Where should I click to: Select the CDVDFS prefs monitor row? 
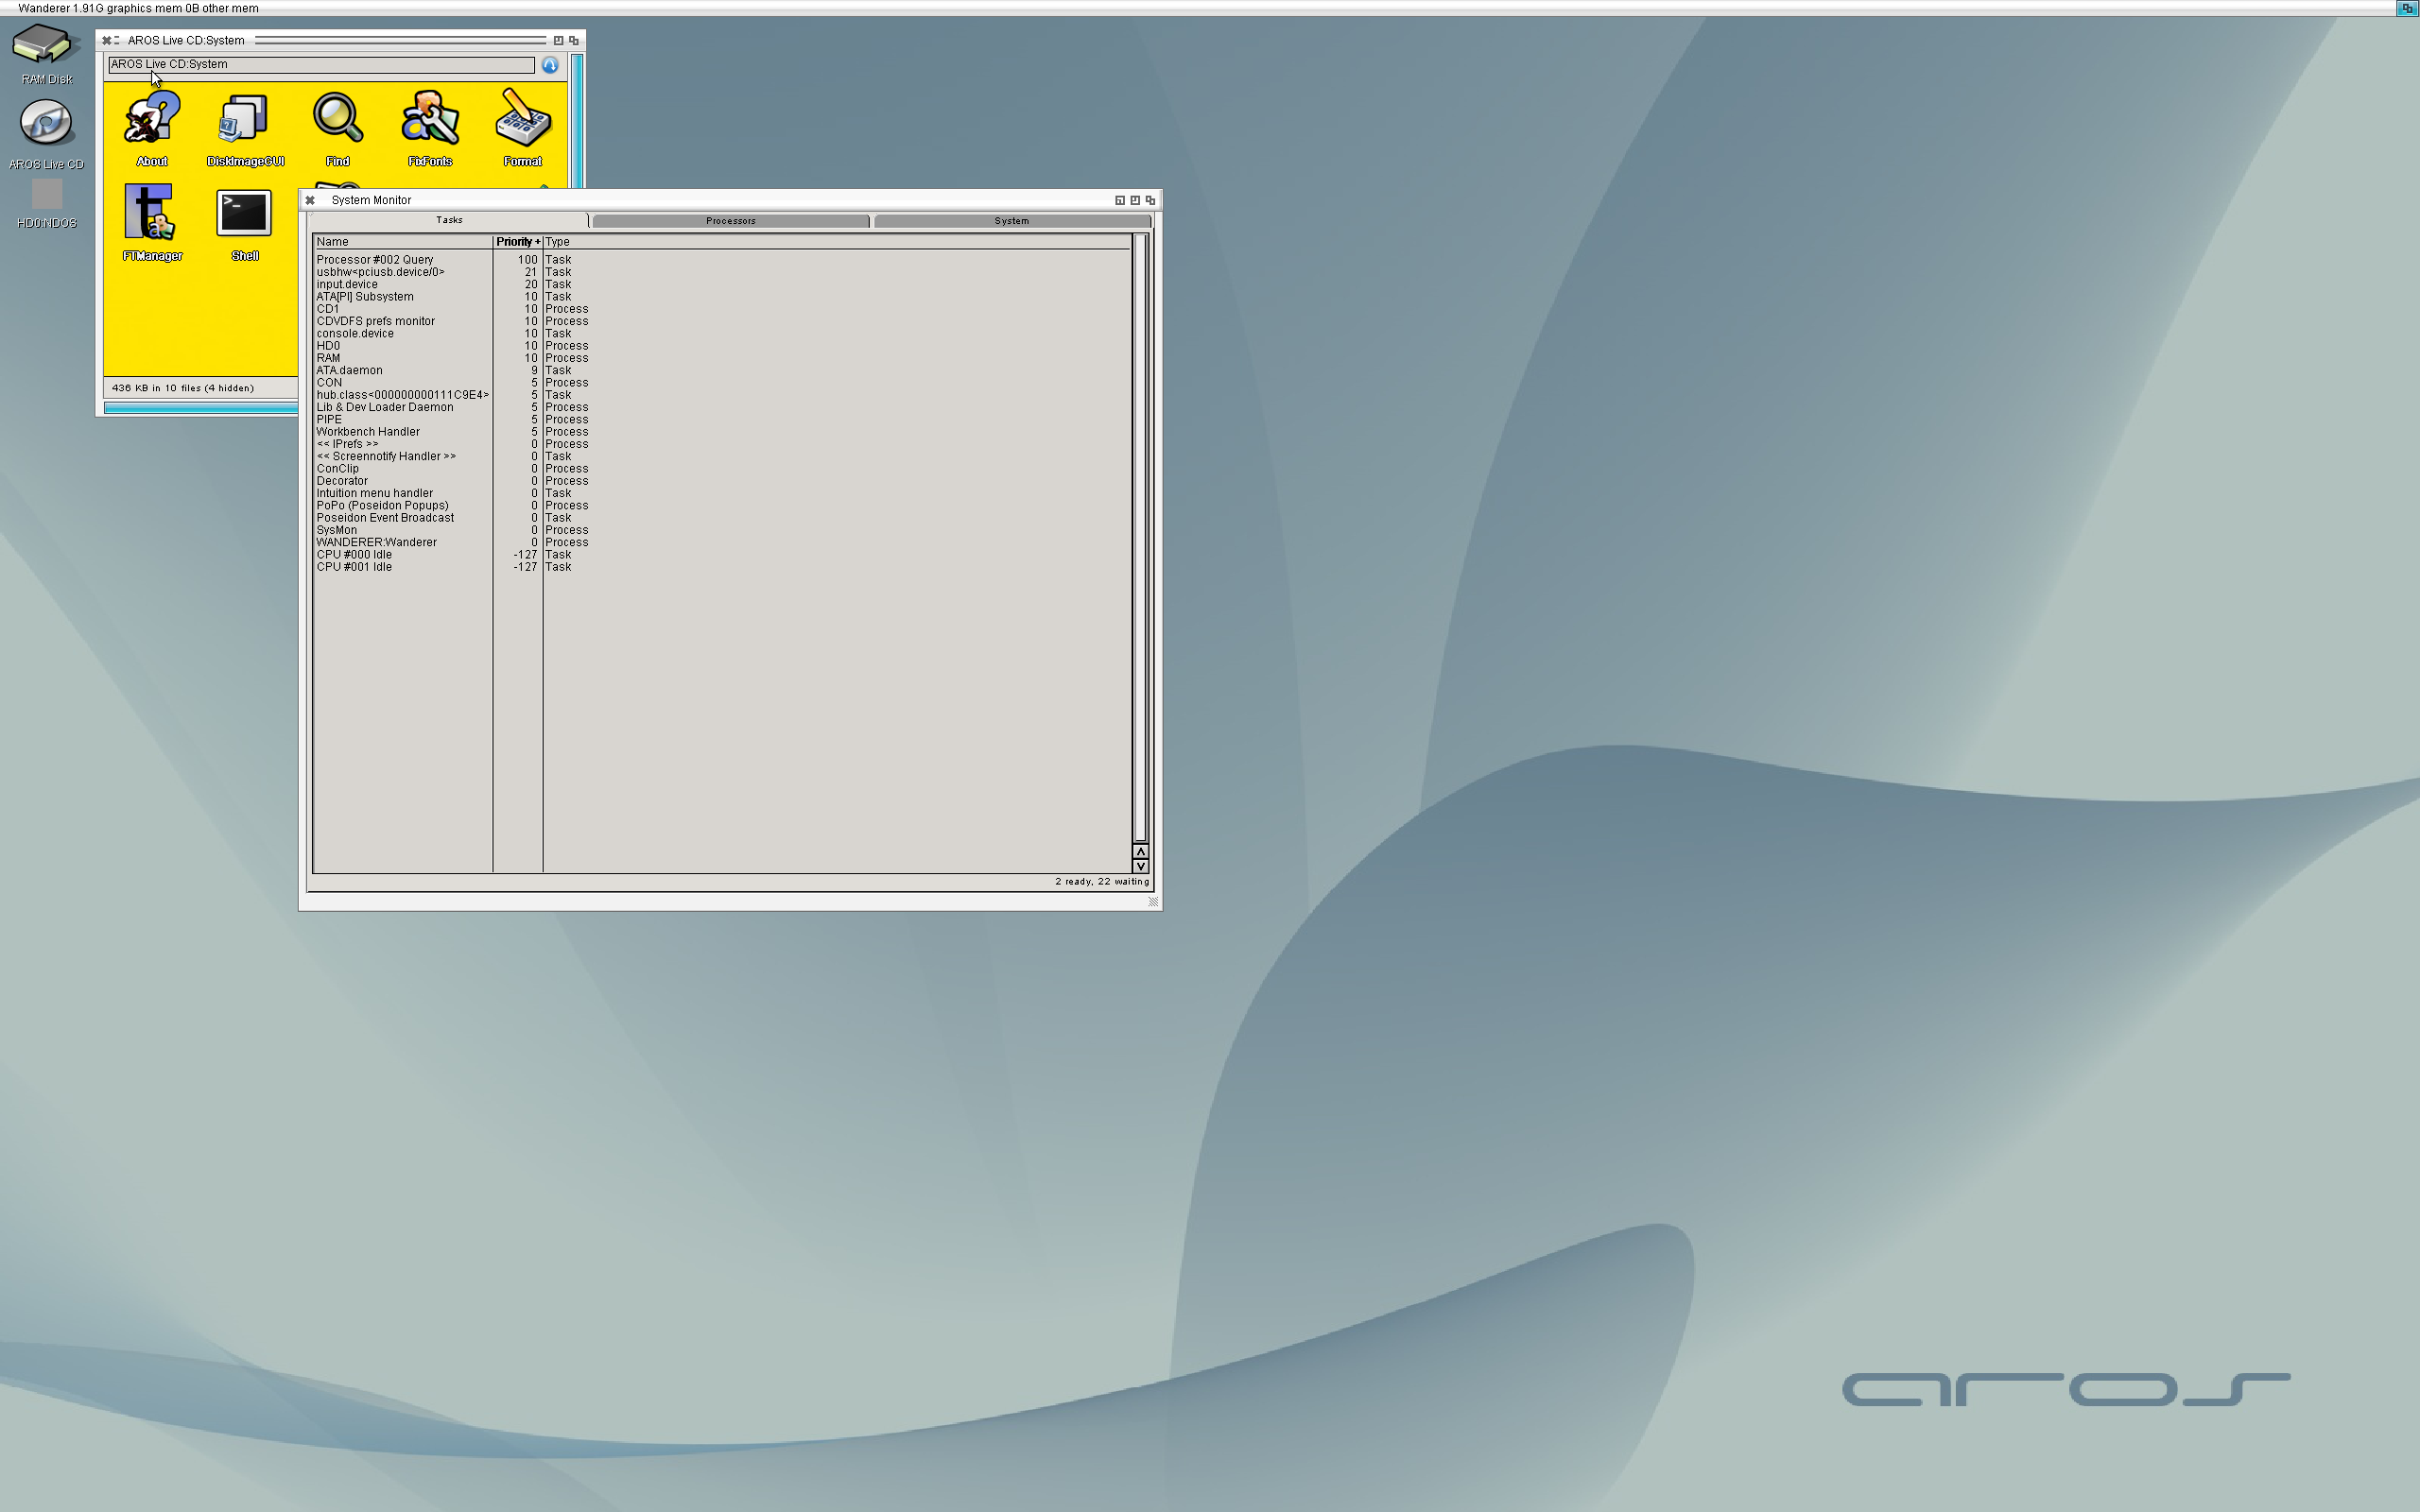(x=722, y=322)
